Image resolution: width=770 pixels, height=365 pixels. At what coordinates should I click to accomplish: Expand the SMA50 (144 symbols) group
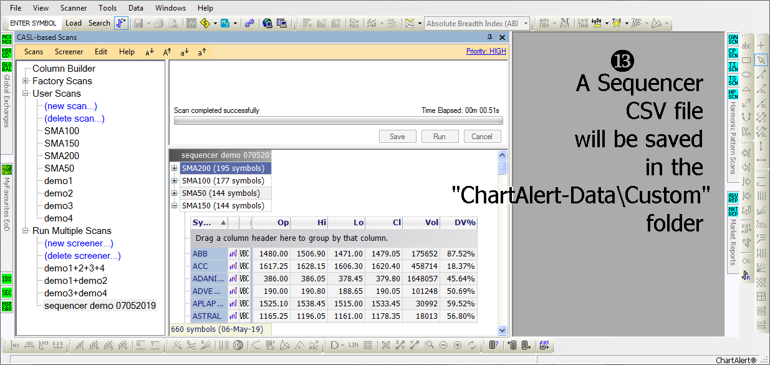pos(175,193)
